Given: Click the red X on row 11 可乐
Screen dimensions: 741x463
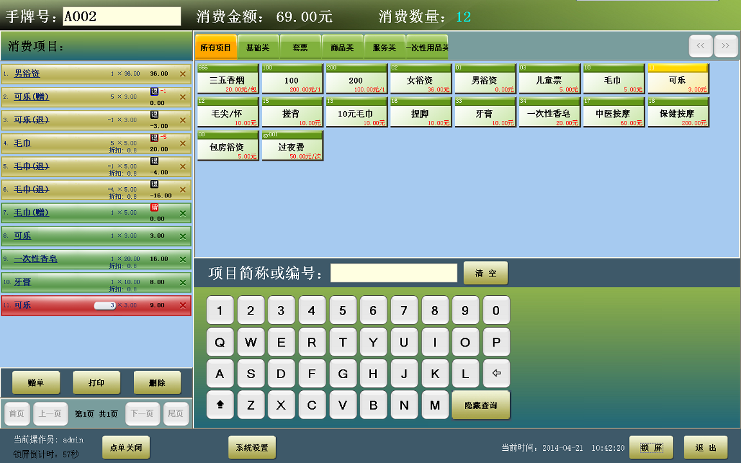Looking at the screenshot, I should click(x=183, y=305).
